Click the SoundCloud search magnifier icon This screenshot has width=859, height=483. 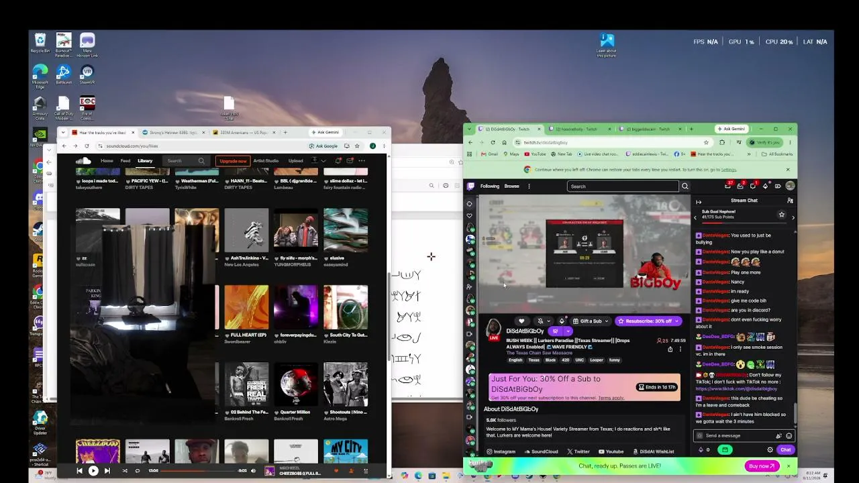201,161
